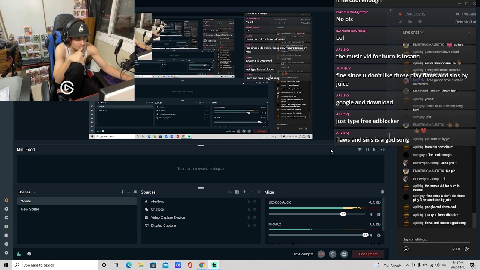Viewport: 480px width, 270px height.
Task: Expand the Scenes collection dropdown
Action: click(x=34, y=192)
